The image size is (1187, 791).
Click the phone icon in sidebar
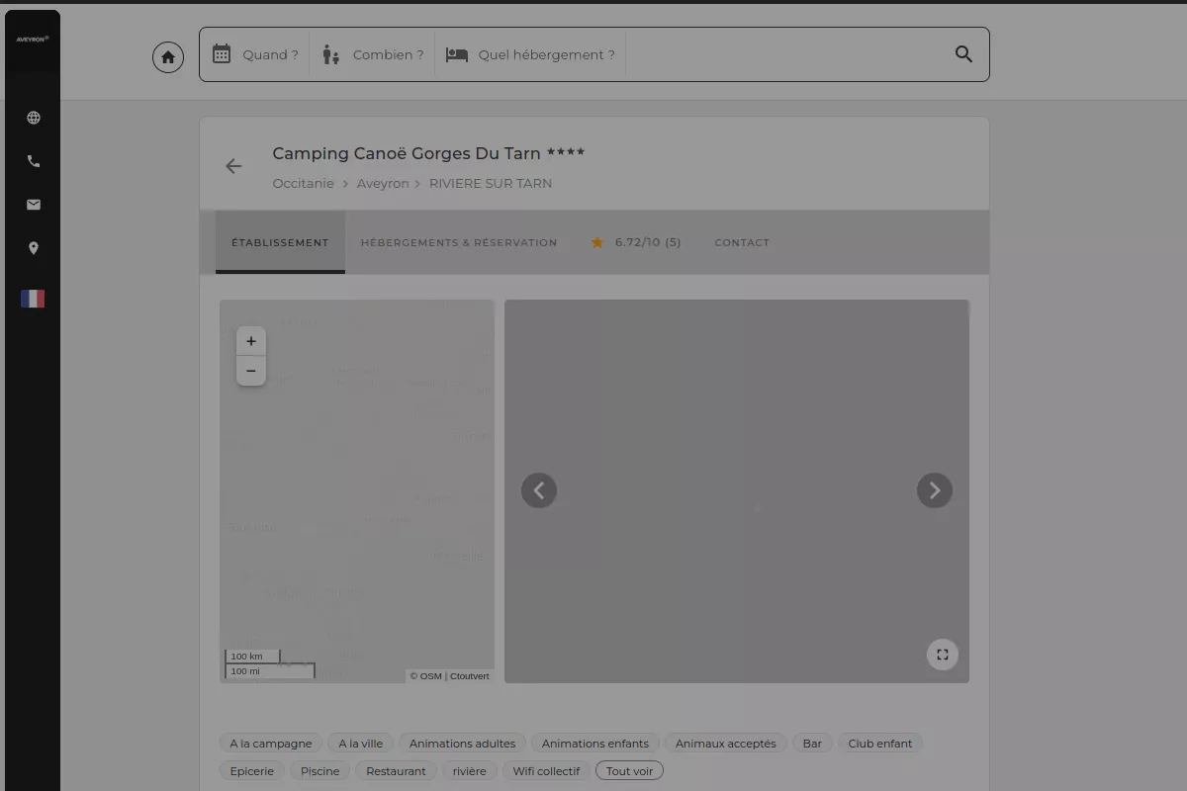[x=34, y=161]
